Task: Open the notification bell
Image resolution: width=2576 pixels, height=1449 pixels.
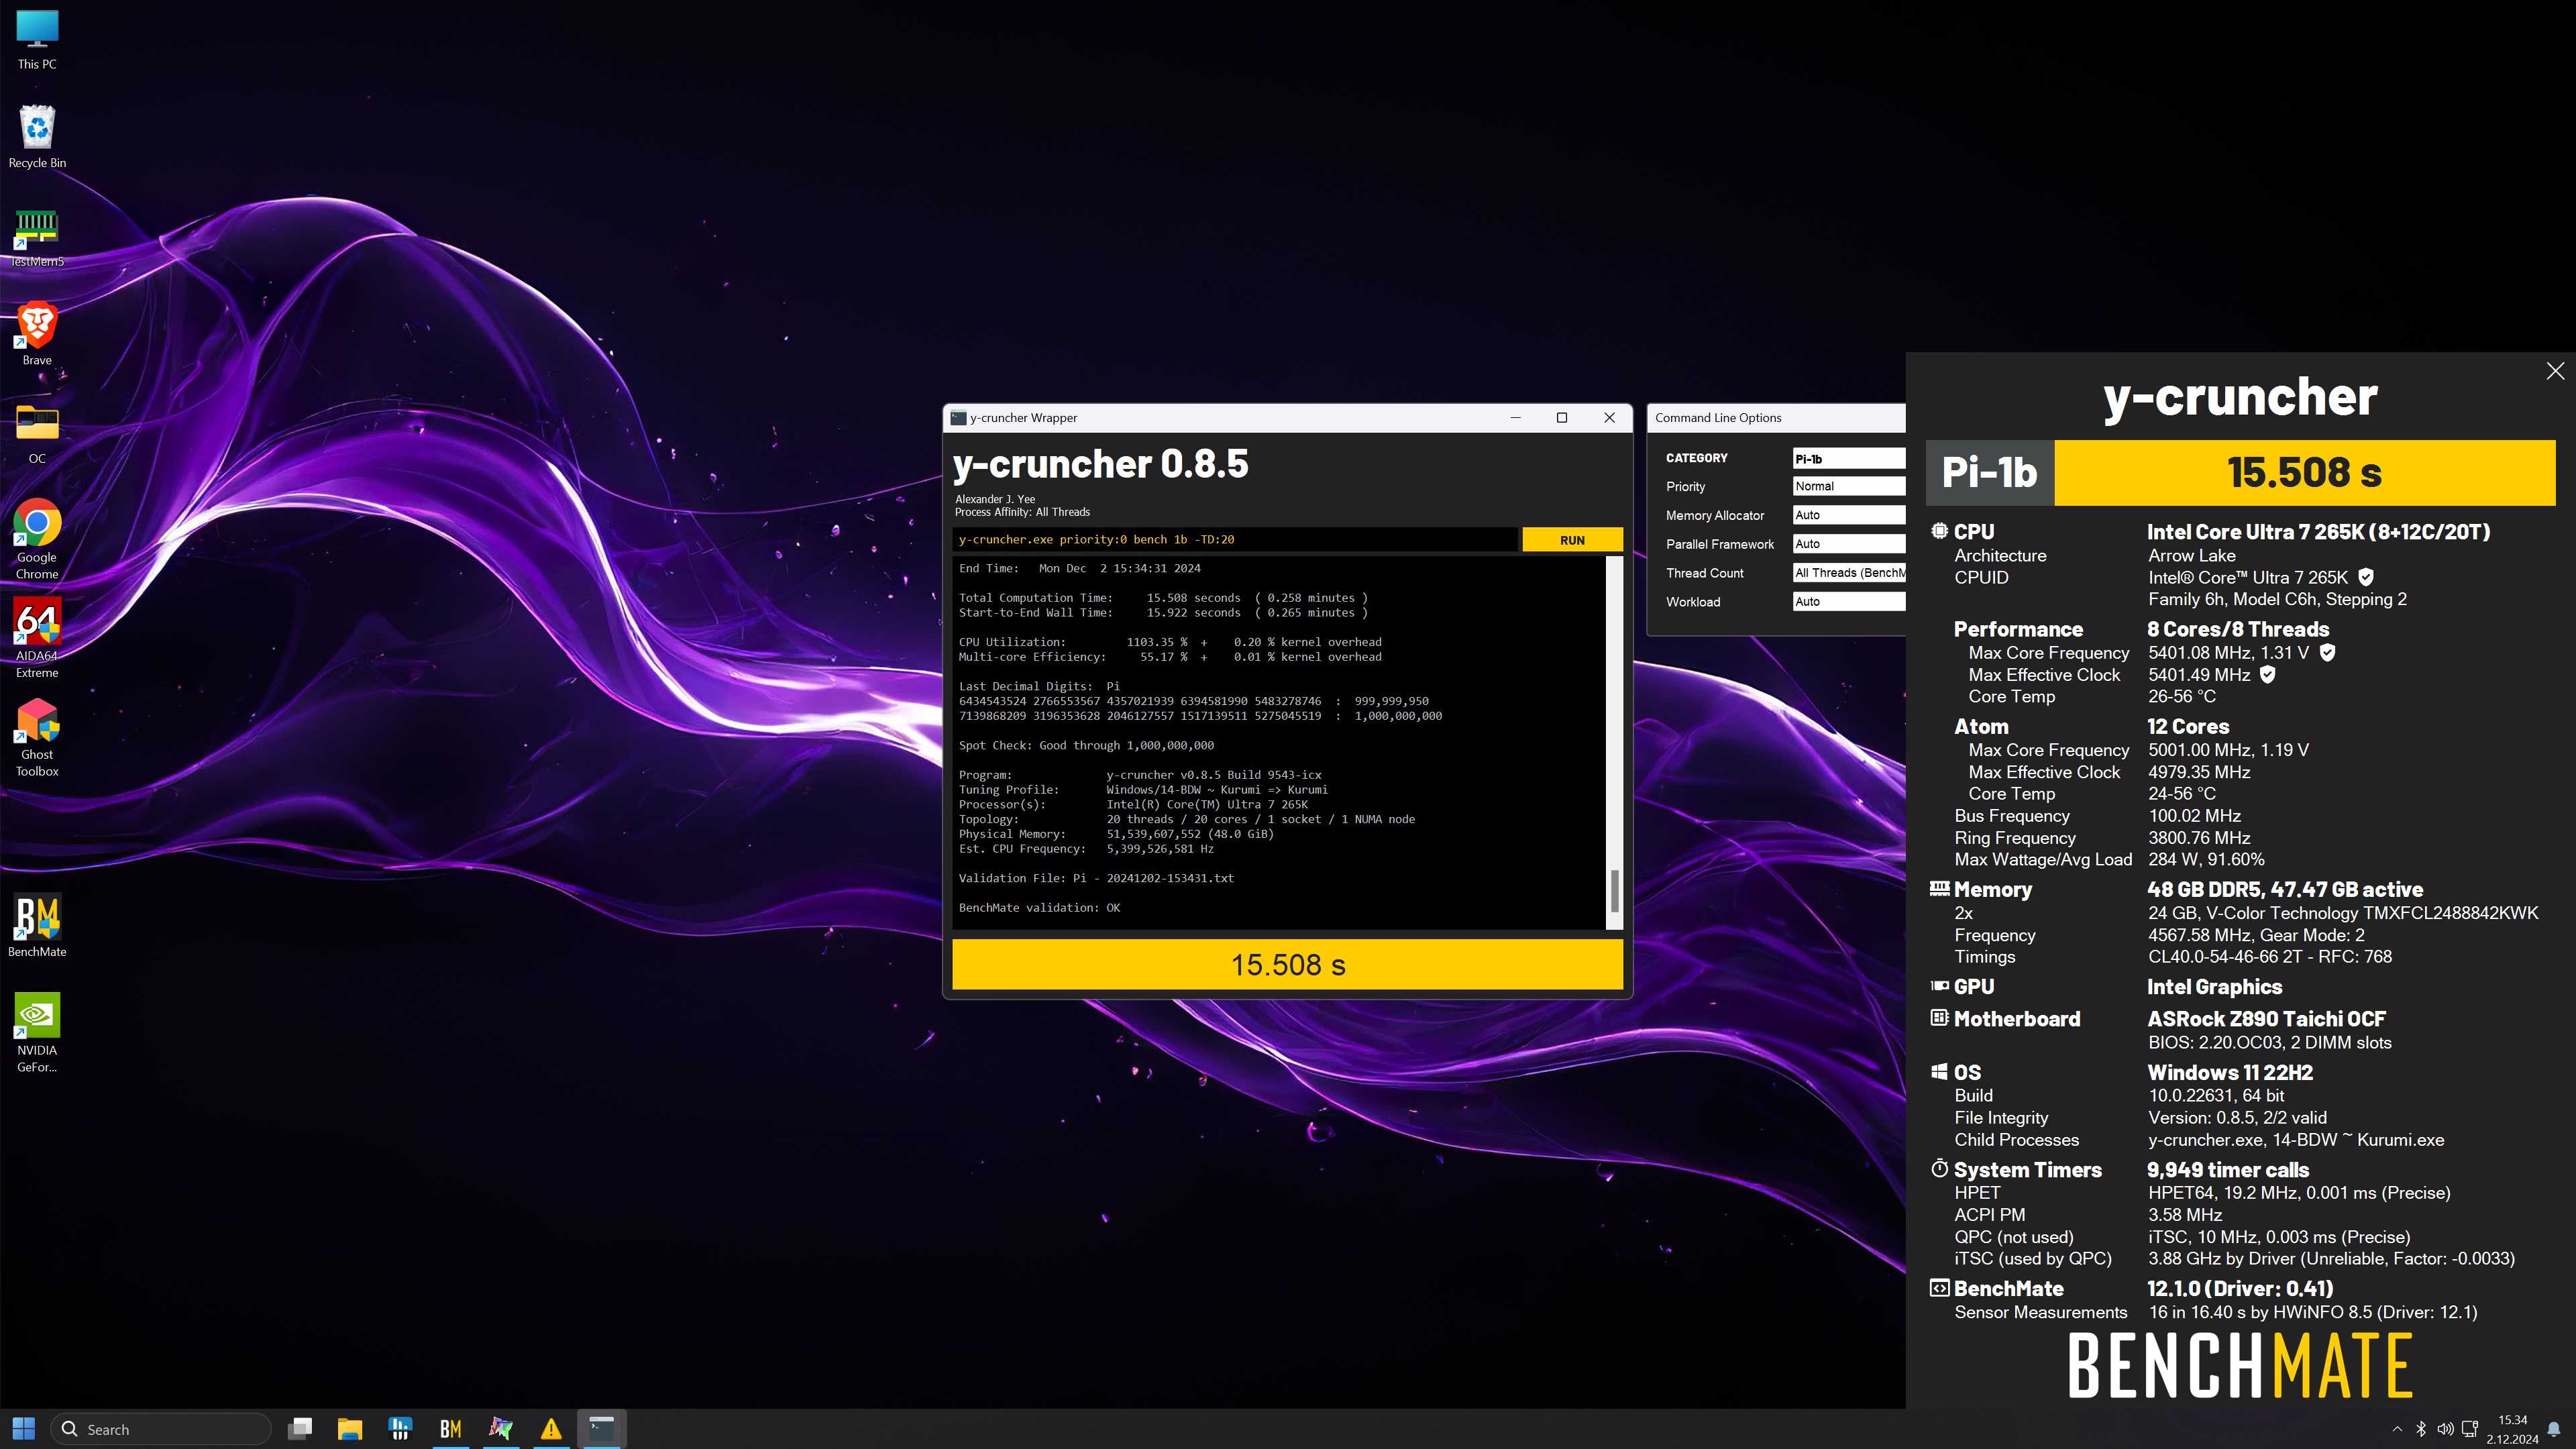Action: coord(2554,1429)
